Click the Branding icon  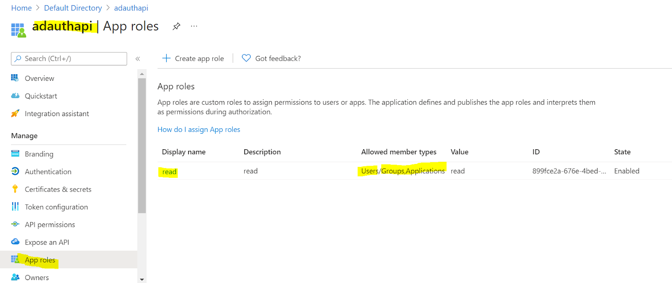coord(15,153)
